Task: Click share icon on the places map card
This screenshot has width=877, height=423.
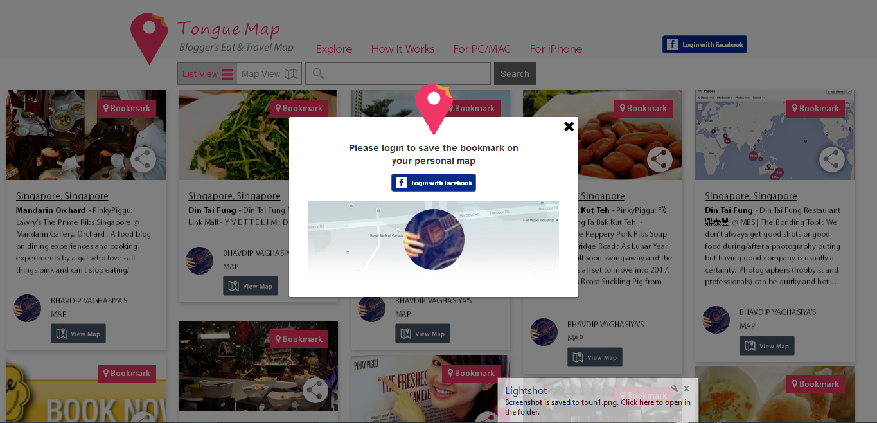Action: tap(832, 160)
